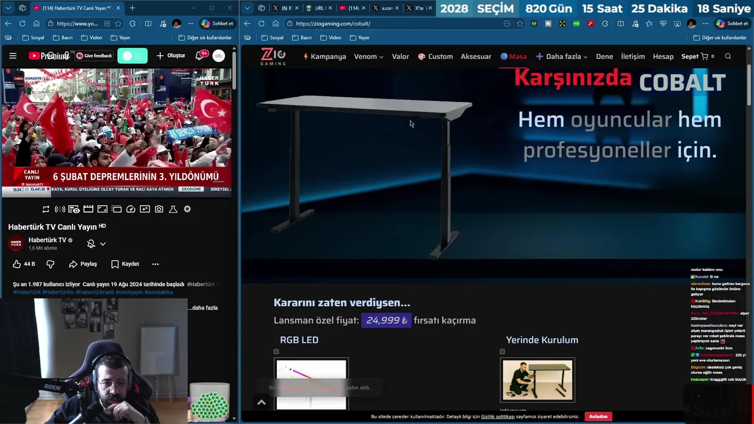Open the Hesap link
This screenshot has height=424, width=754.
[663, 57]
